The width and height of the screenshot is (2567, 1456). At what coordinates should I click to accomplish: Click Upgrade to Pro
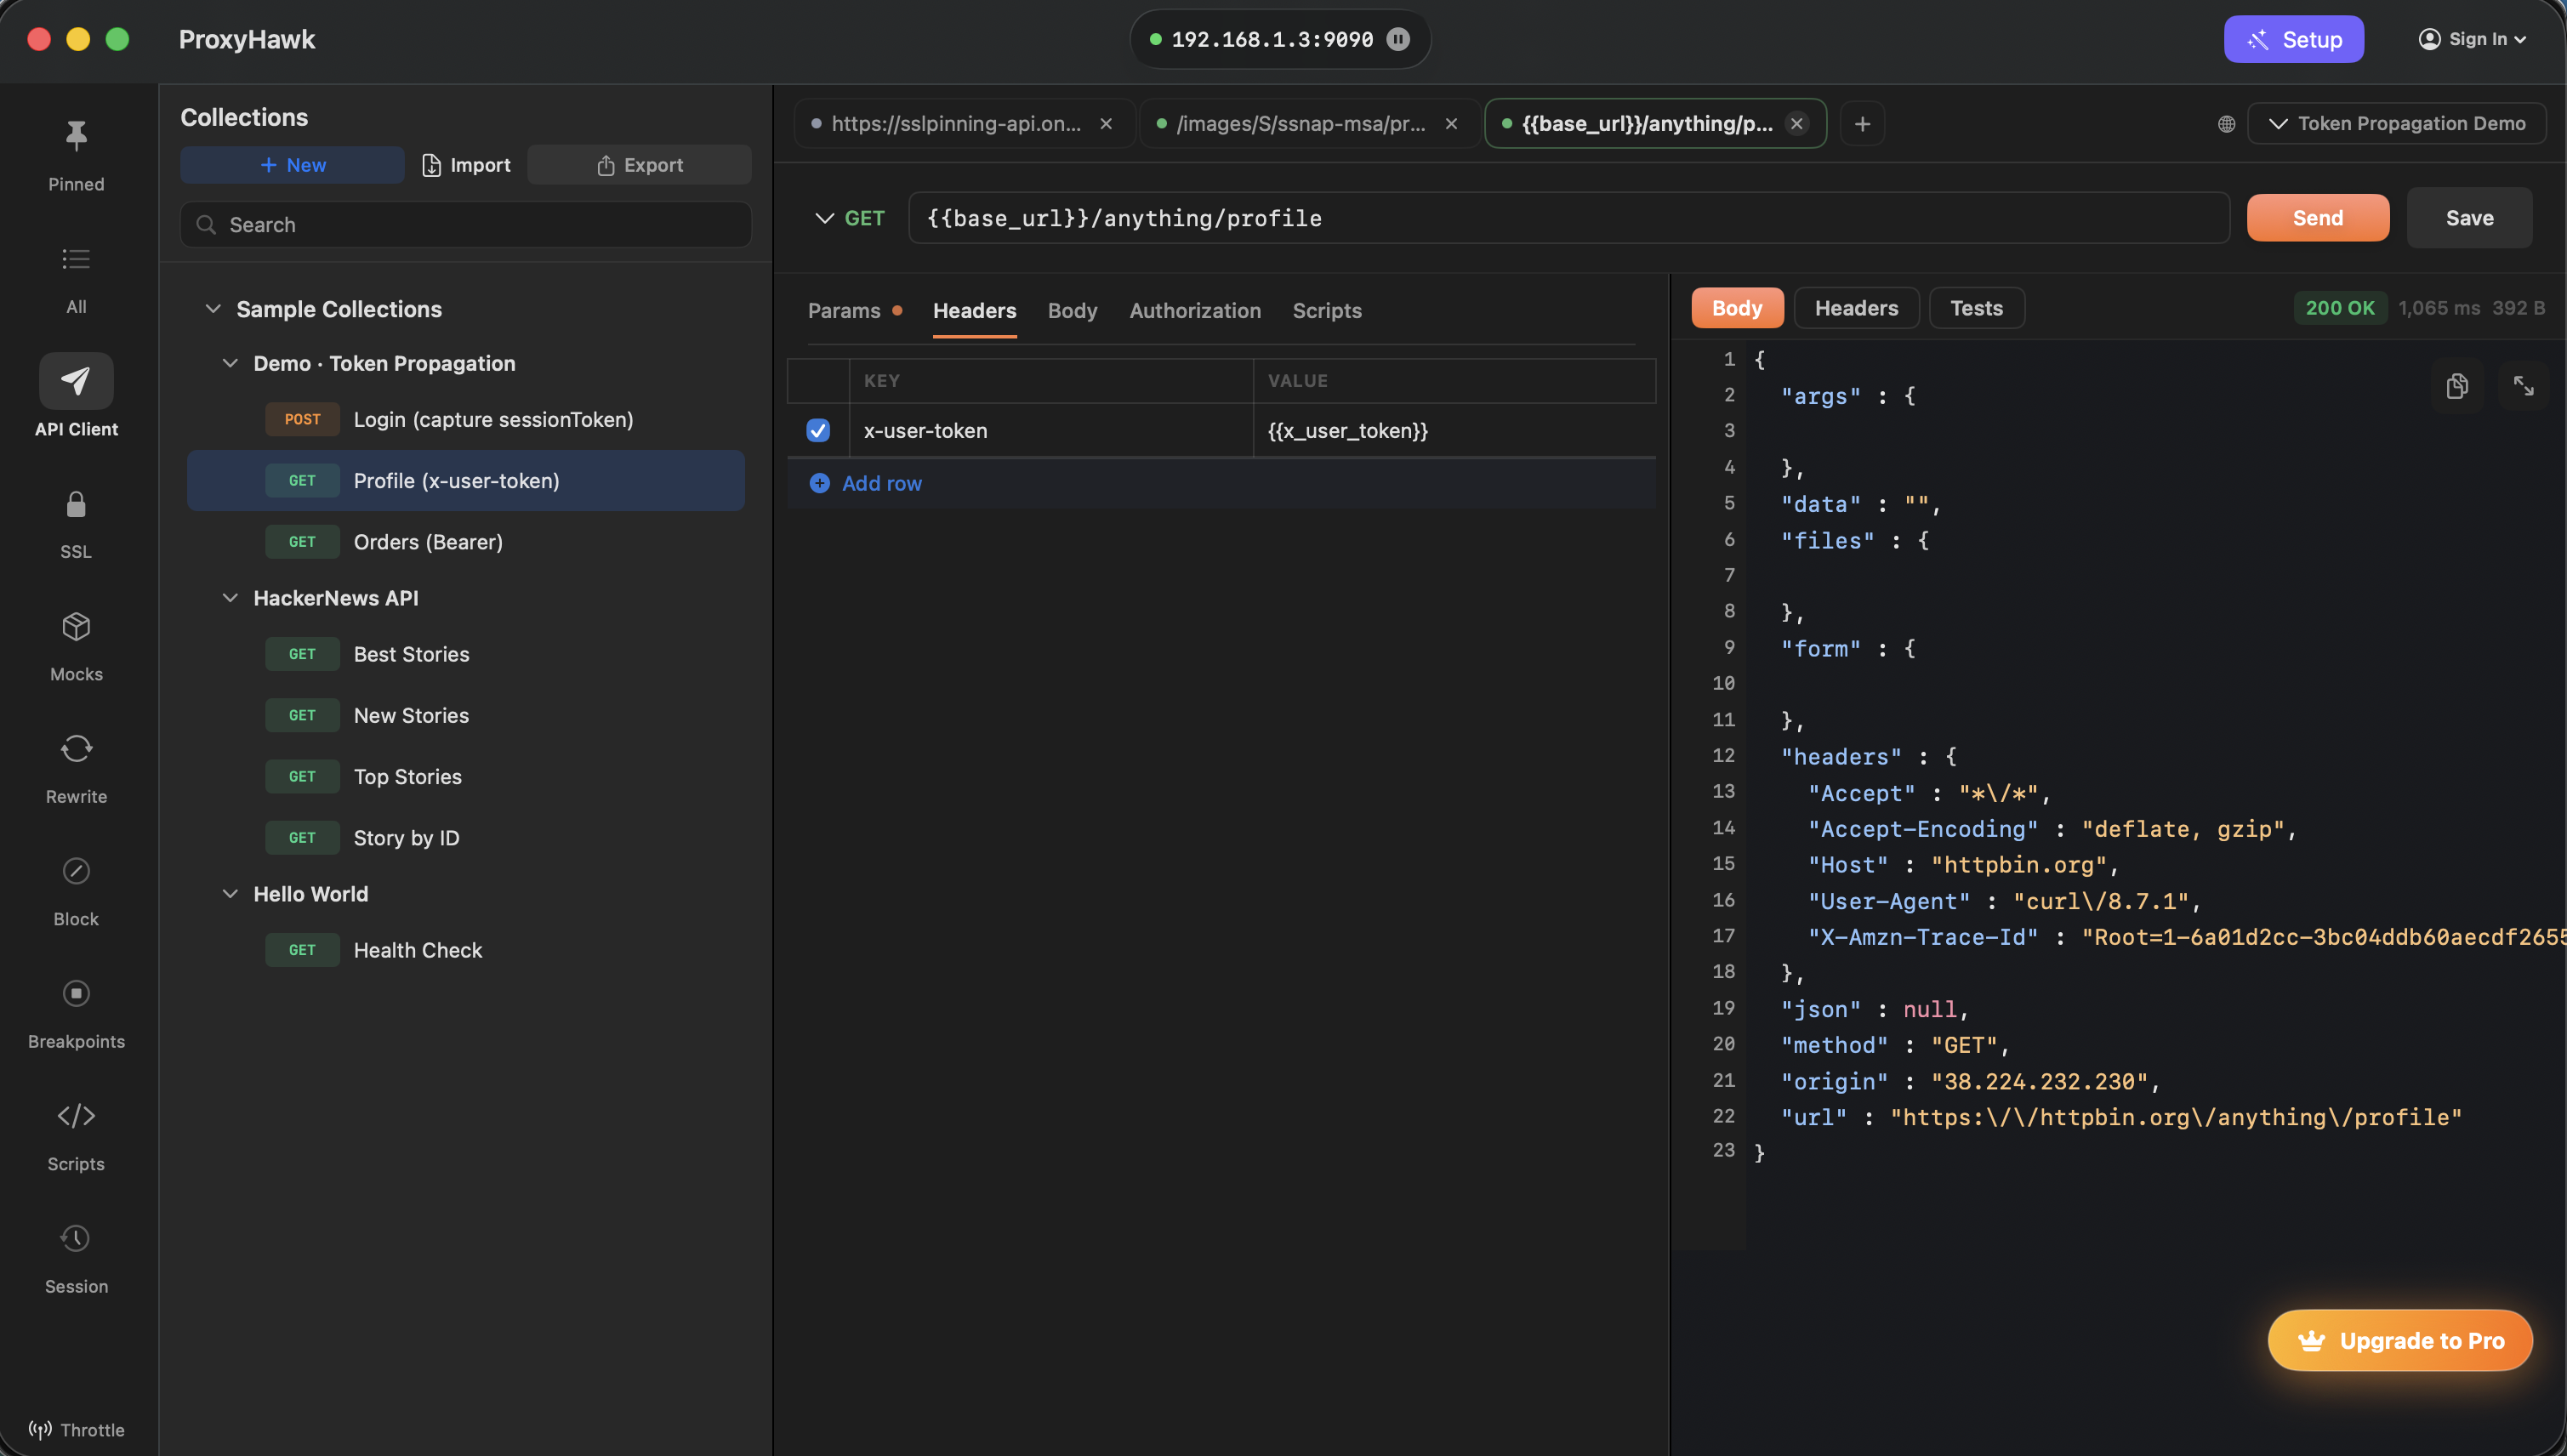(x=2400, y=1341)
